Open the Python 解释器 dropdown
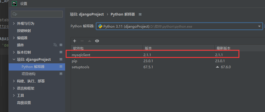Image resolution: width=265 pixels, height=112 pixels. [x=179, y=26]
